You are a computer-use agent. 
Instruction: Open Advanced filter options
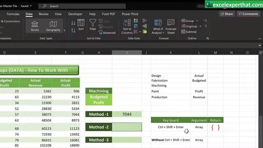point(107,32)
